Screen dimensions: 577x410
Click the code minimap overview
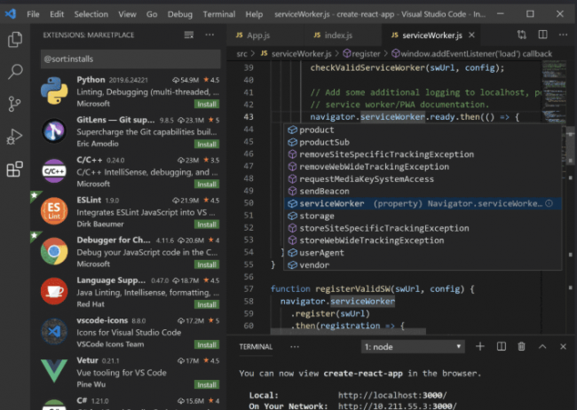point(553,92)
